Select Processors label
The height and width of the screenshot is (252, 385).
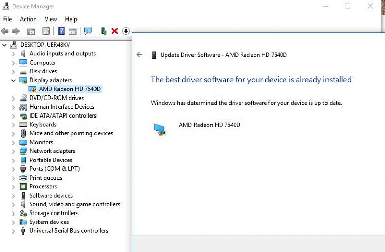click(43, 186)
